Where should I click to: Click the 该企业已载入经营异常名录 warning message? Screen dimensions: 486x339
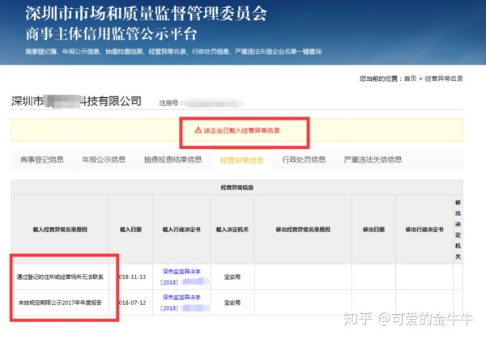click(x=243, y=129)
